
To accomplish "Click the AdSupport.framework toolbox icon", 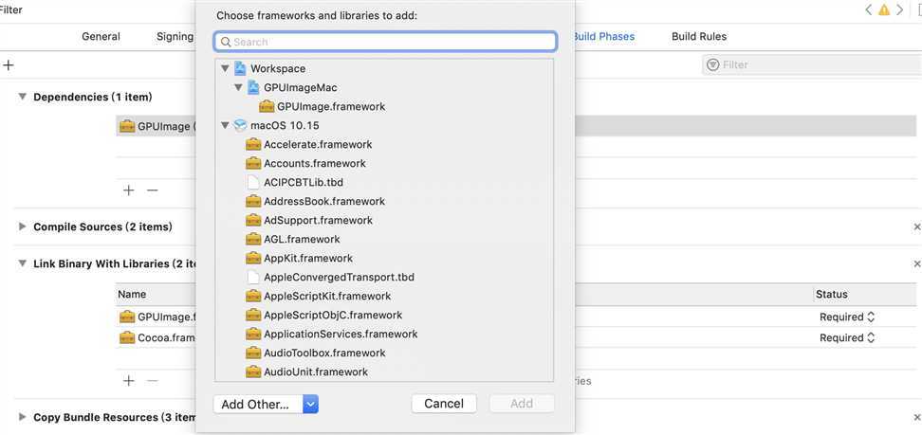I will 253,220.
